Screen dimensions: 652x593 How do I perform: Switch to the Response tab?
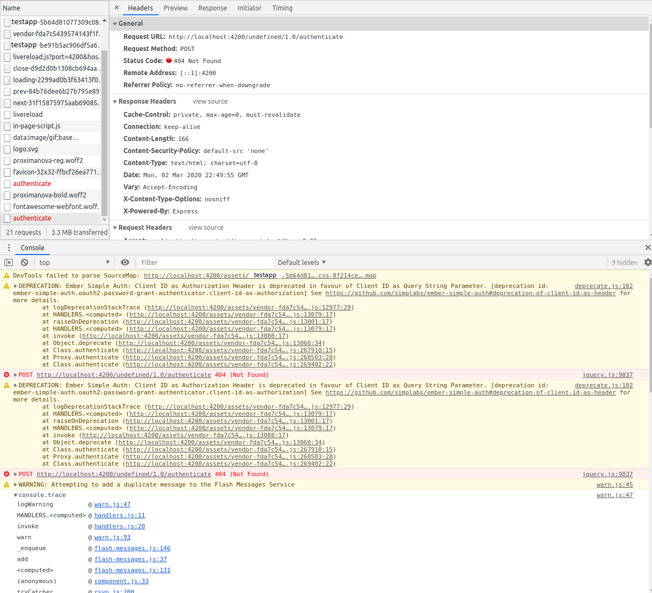click(x=212, y=8)
